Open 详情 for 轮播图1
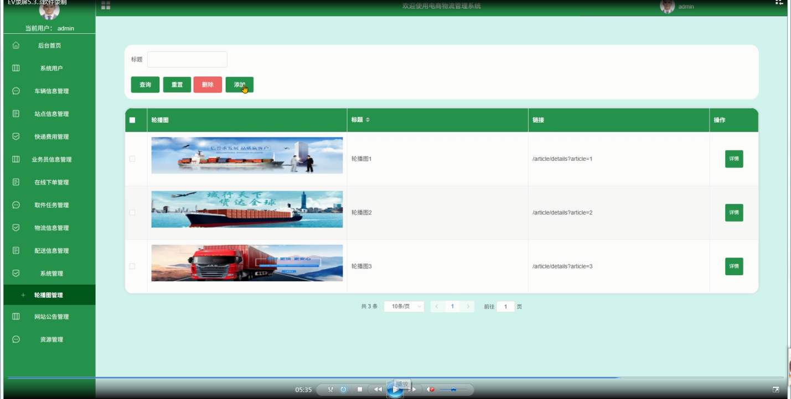Screen dimensions: 791x399 point(734,159)
